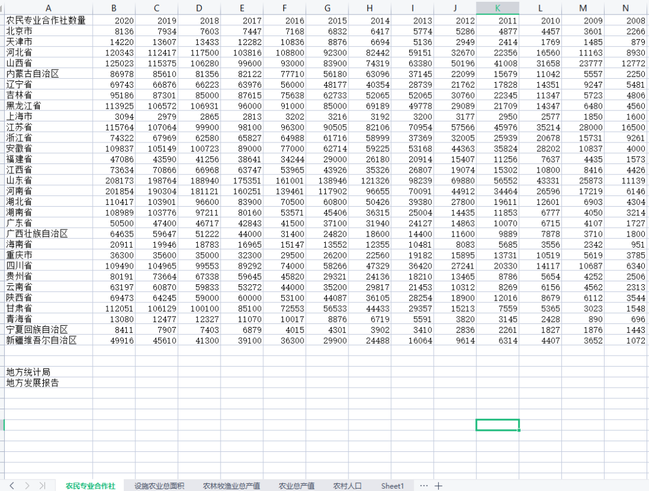
Task: Select entire column K via header
Action: [498, 8]
